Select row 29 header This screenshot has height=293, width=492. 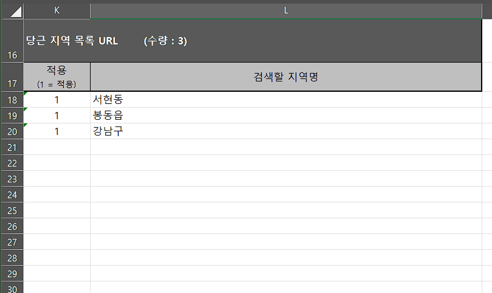[12, 274]
